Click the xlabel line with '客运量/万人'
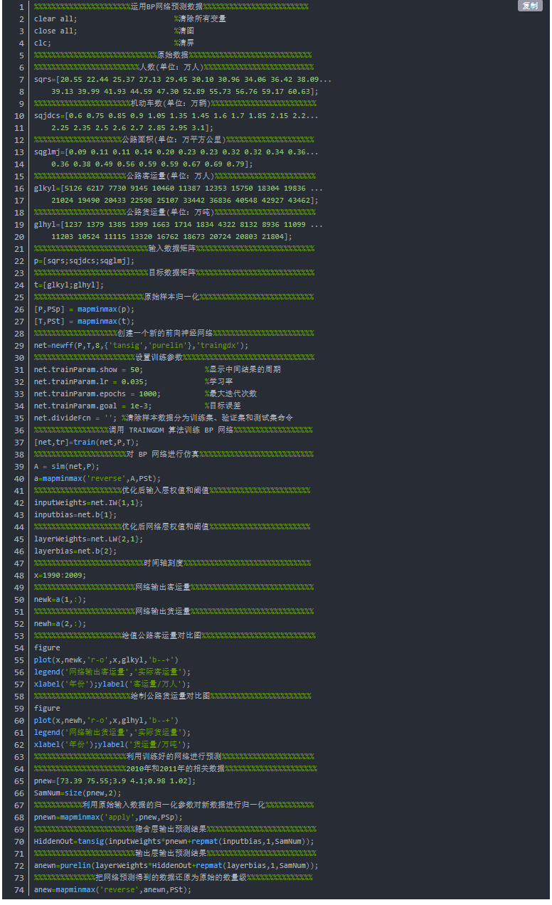The width and height of the screenshot is (552, 905). coord(112,684)
